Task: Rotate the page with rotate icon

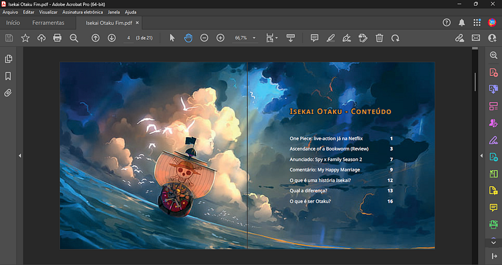Action: [x=395, y=38]
